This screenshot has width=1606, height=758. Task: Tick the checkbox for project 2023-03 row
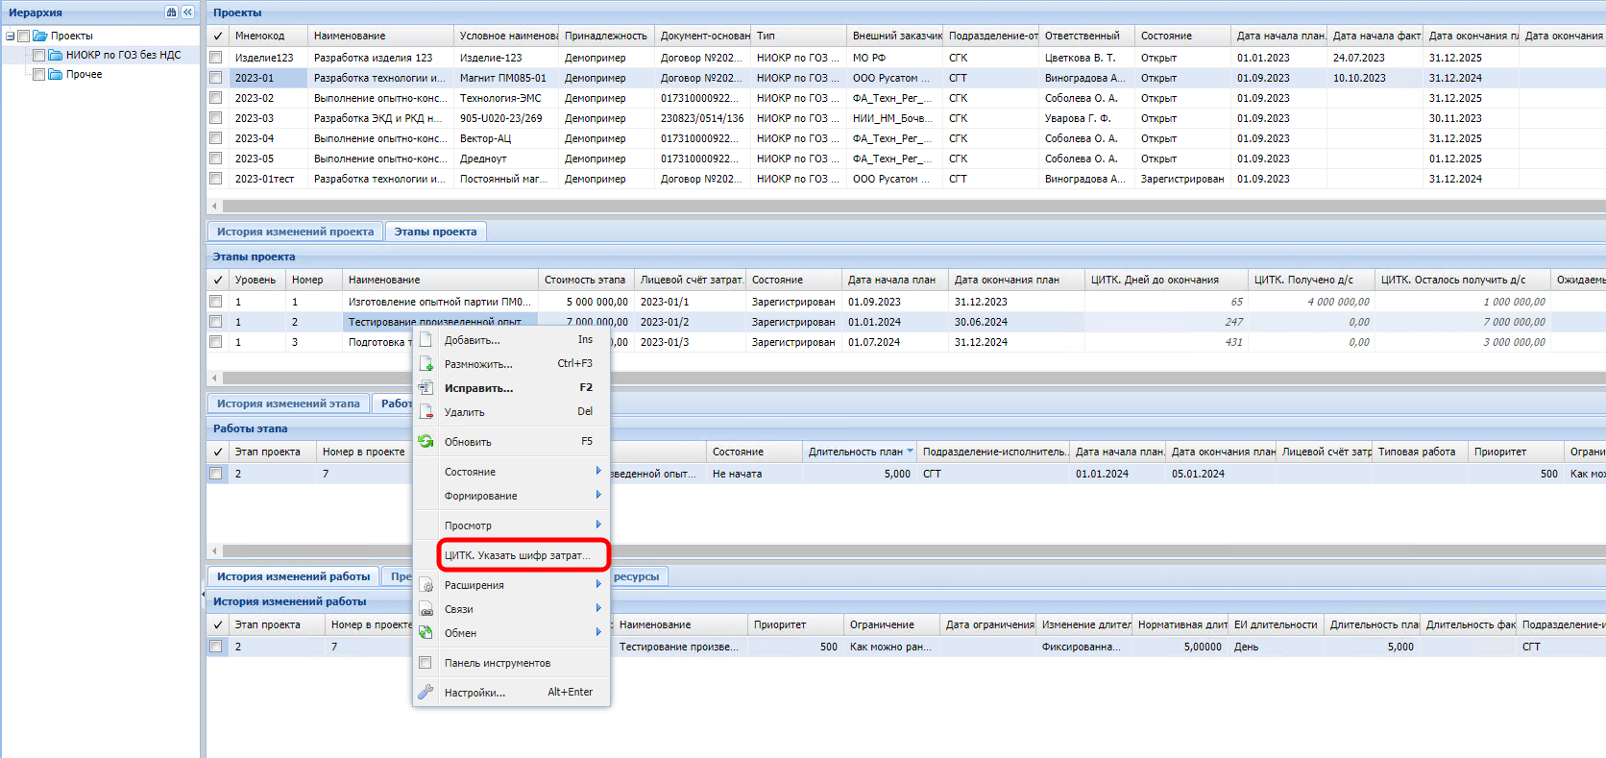click(x=216, y=118)
